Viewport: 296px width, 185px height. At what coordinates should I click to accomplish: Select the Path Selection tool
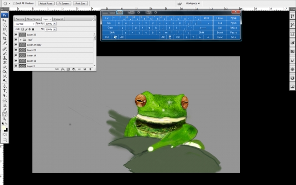click(4, 95)
